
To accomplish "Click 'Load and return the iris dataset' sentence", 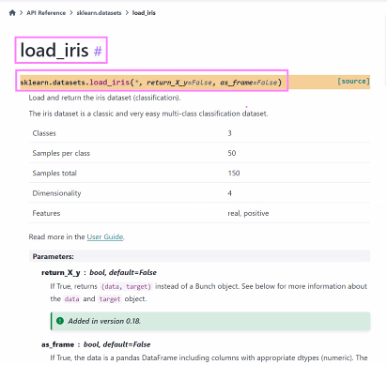I will tap(104, 98).
